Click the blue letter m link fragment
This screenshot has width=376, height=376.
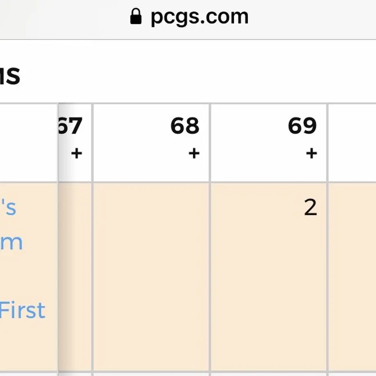(11, 243)
